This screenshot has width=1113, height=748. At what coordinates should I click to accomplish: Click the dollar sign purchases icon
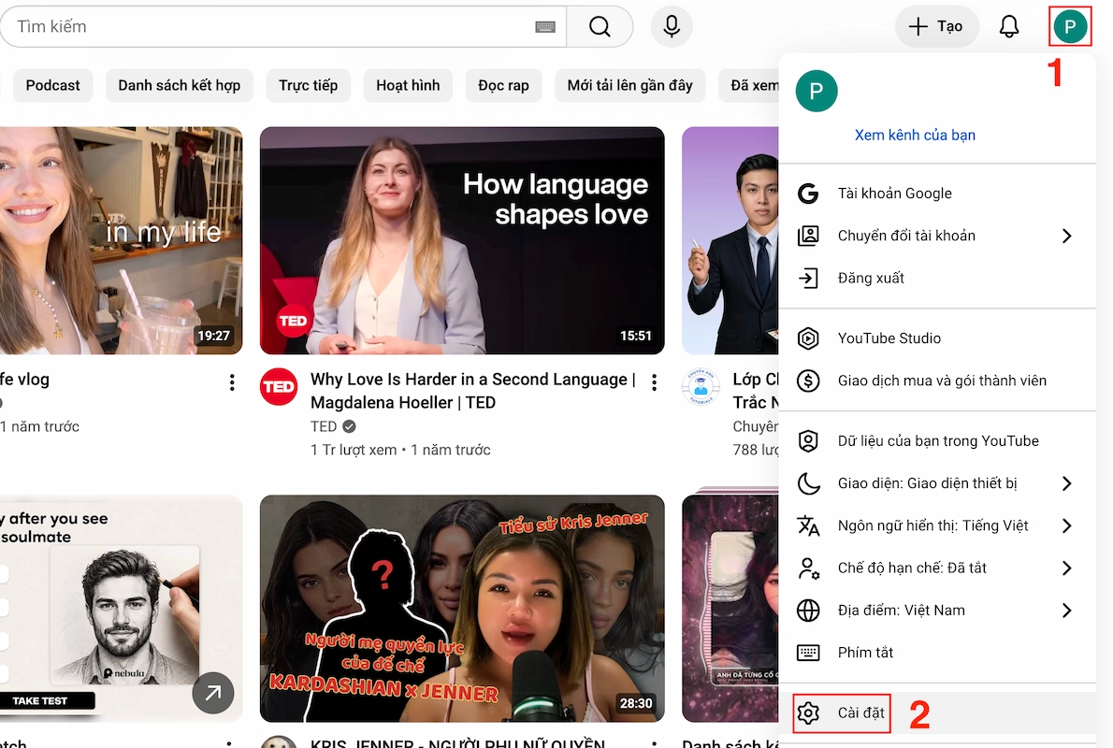click(808, 381)
